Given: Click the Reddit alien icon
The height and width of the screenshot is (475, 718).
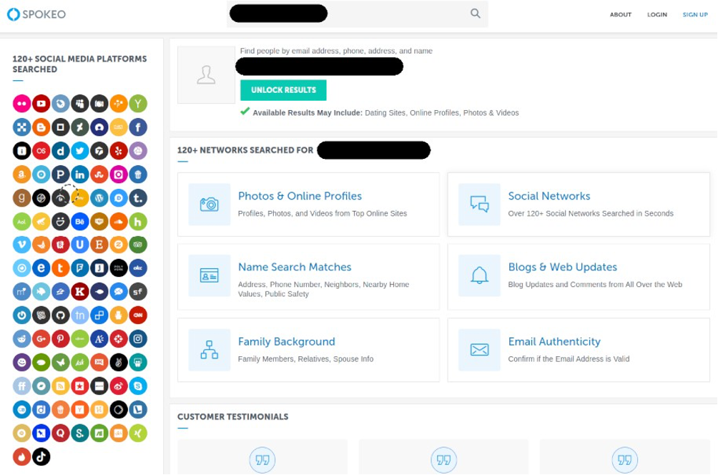Looking at the screenshot, I should click(x=21, y=339).
